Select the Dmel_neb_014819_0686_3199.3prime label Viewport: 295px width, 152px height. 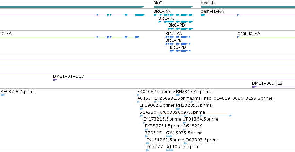click(232, 98)
